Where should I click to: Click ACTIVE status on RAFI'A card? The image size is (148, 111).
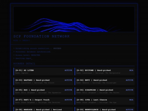pos(68,100)
